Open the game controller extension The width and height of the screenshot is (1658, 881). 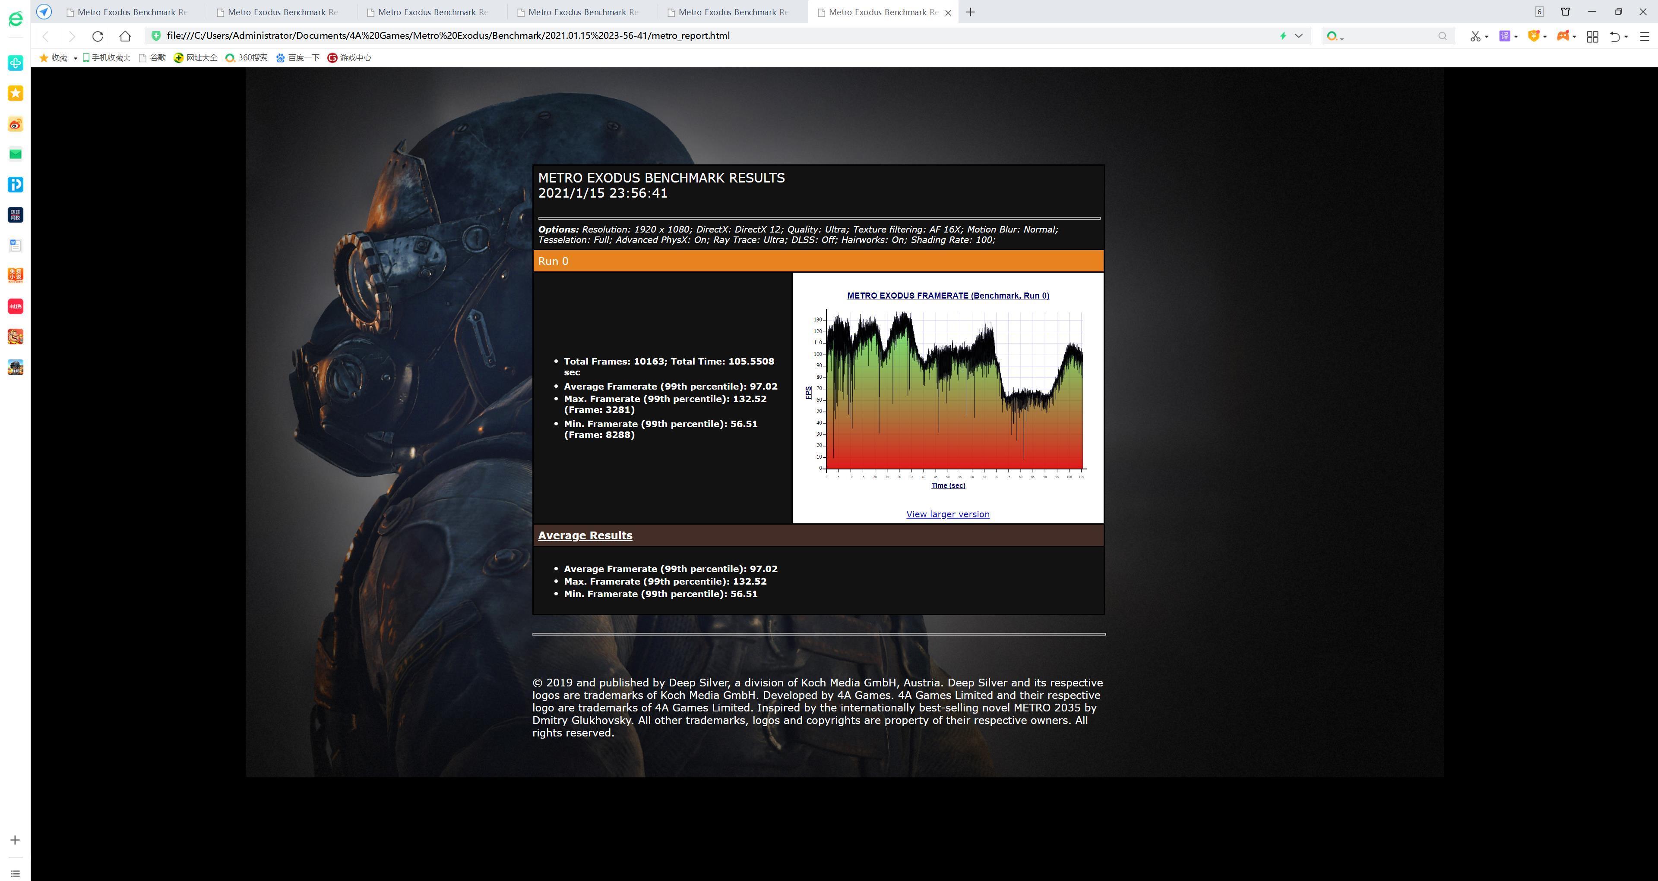click(x=1563, y=36)
